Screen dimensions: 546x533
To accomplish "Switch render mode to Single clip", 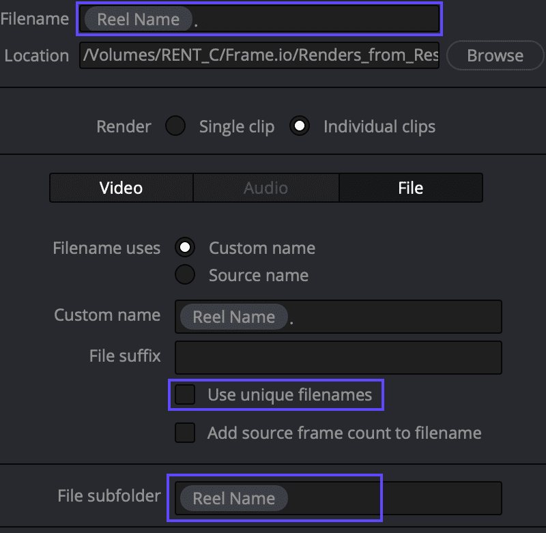I will (175, 126).
